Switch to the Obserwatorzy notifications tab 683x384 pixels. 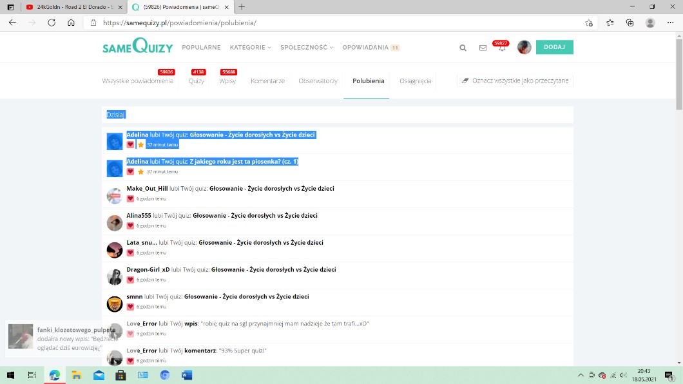point(318,81)
